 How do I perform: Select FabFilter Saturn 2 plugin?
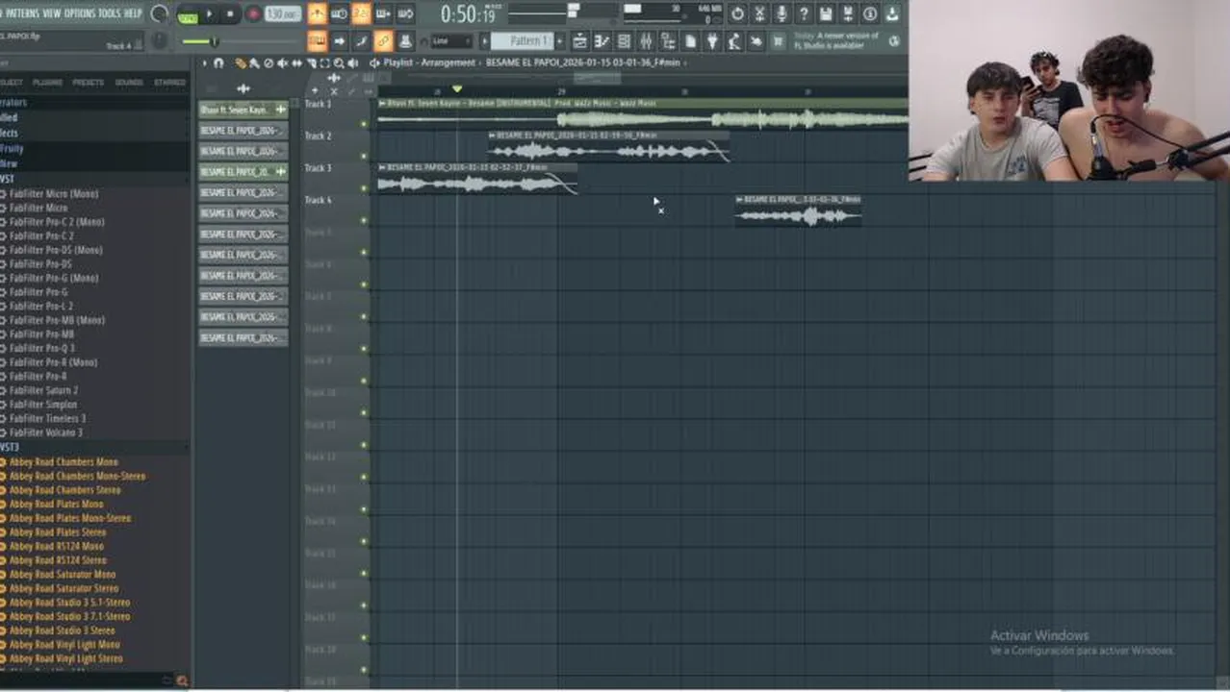point(43,390)
